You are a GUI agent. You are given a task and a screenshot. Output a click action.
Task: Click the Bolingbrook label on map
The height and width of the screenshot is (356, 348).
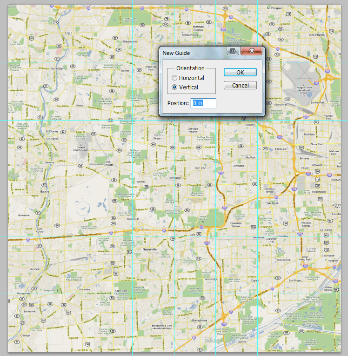click(x=200, y=320)
